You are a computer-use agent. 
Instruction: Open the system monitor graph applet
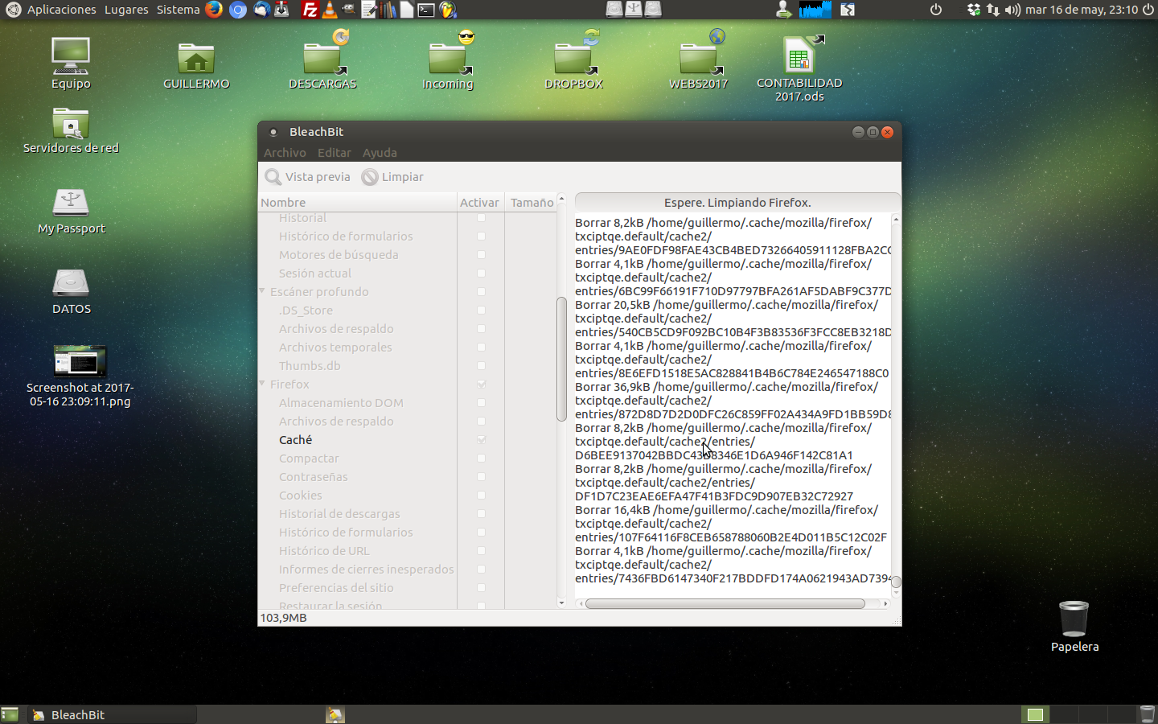[x=815, y=10]
